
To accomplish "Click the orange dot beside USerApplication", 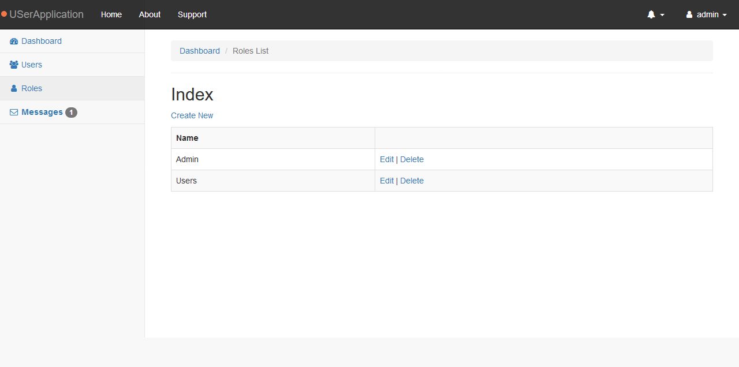I will (4, 14).
